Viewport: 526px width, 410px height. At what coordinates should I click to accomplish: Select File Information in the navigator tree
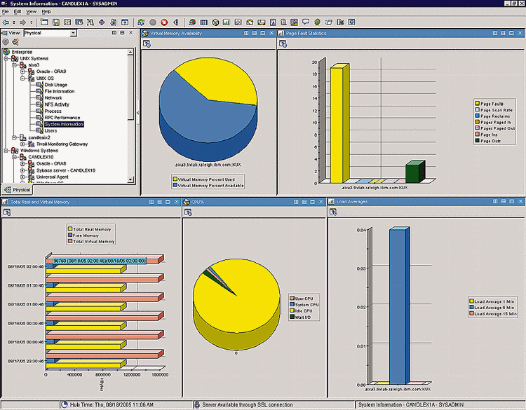60,91
